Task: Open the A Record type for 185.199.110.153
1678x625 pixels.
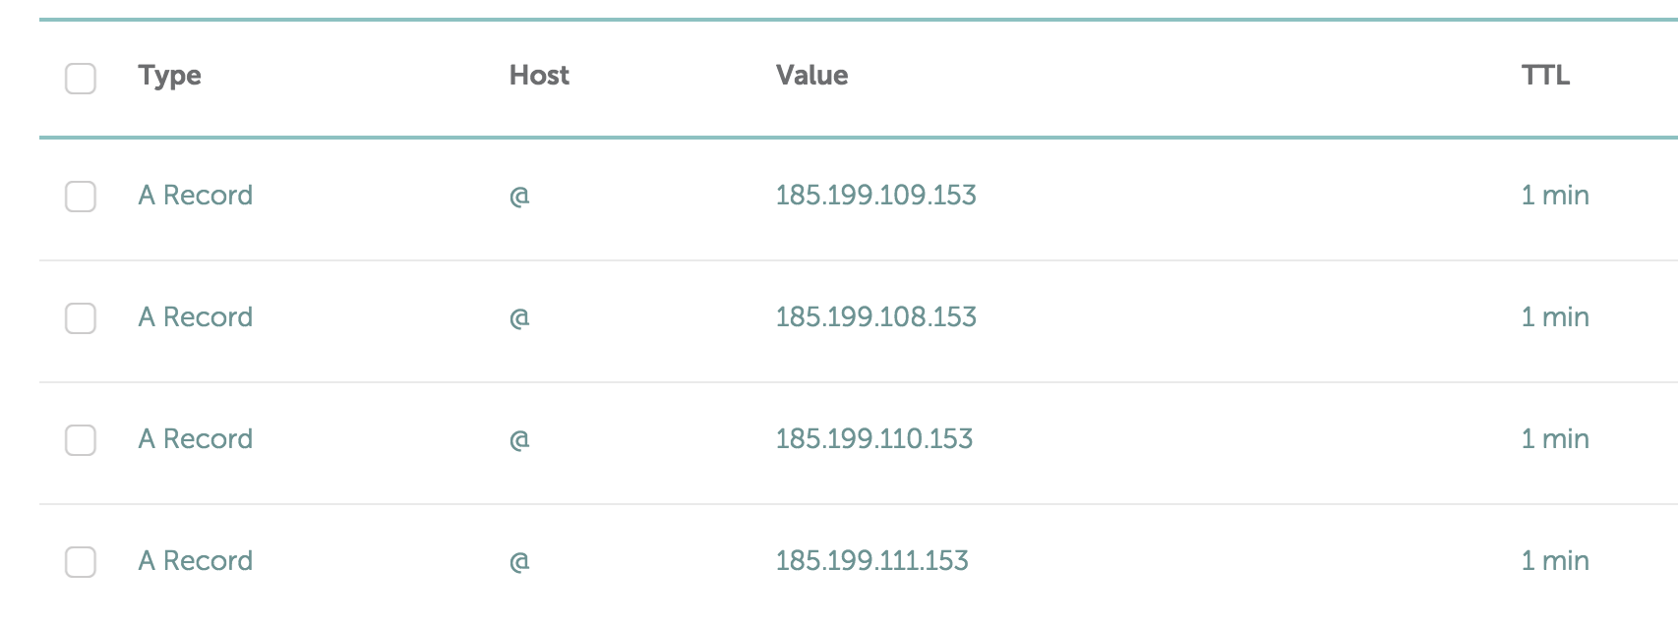Action: (x=196, y=438)
